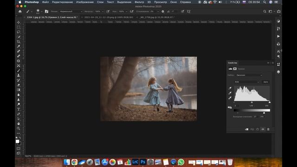Open brush blending mode dropdown
The width and height of the screenshot is (297, 167).
pyautogui.click(x=71, y=11)
